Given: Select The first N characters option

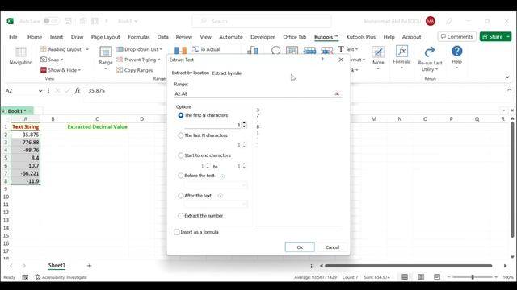Looking at the screenshot, I should coord(181,115).
